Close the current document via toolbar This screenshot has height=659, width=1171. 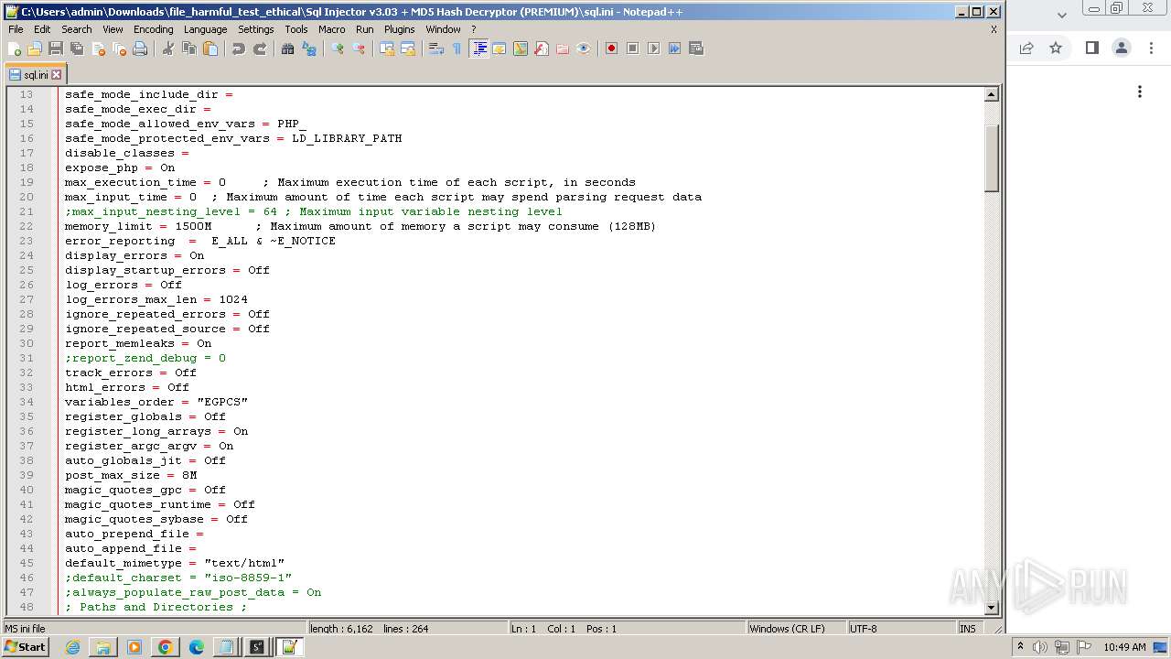click(x=98, y=49)
